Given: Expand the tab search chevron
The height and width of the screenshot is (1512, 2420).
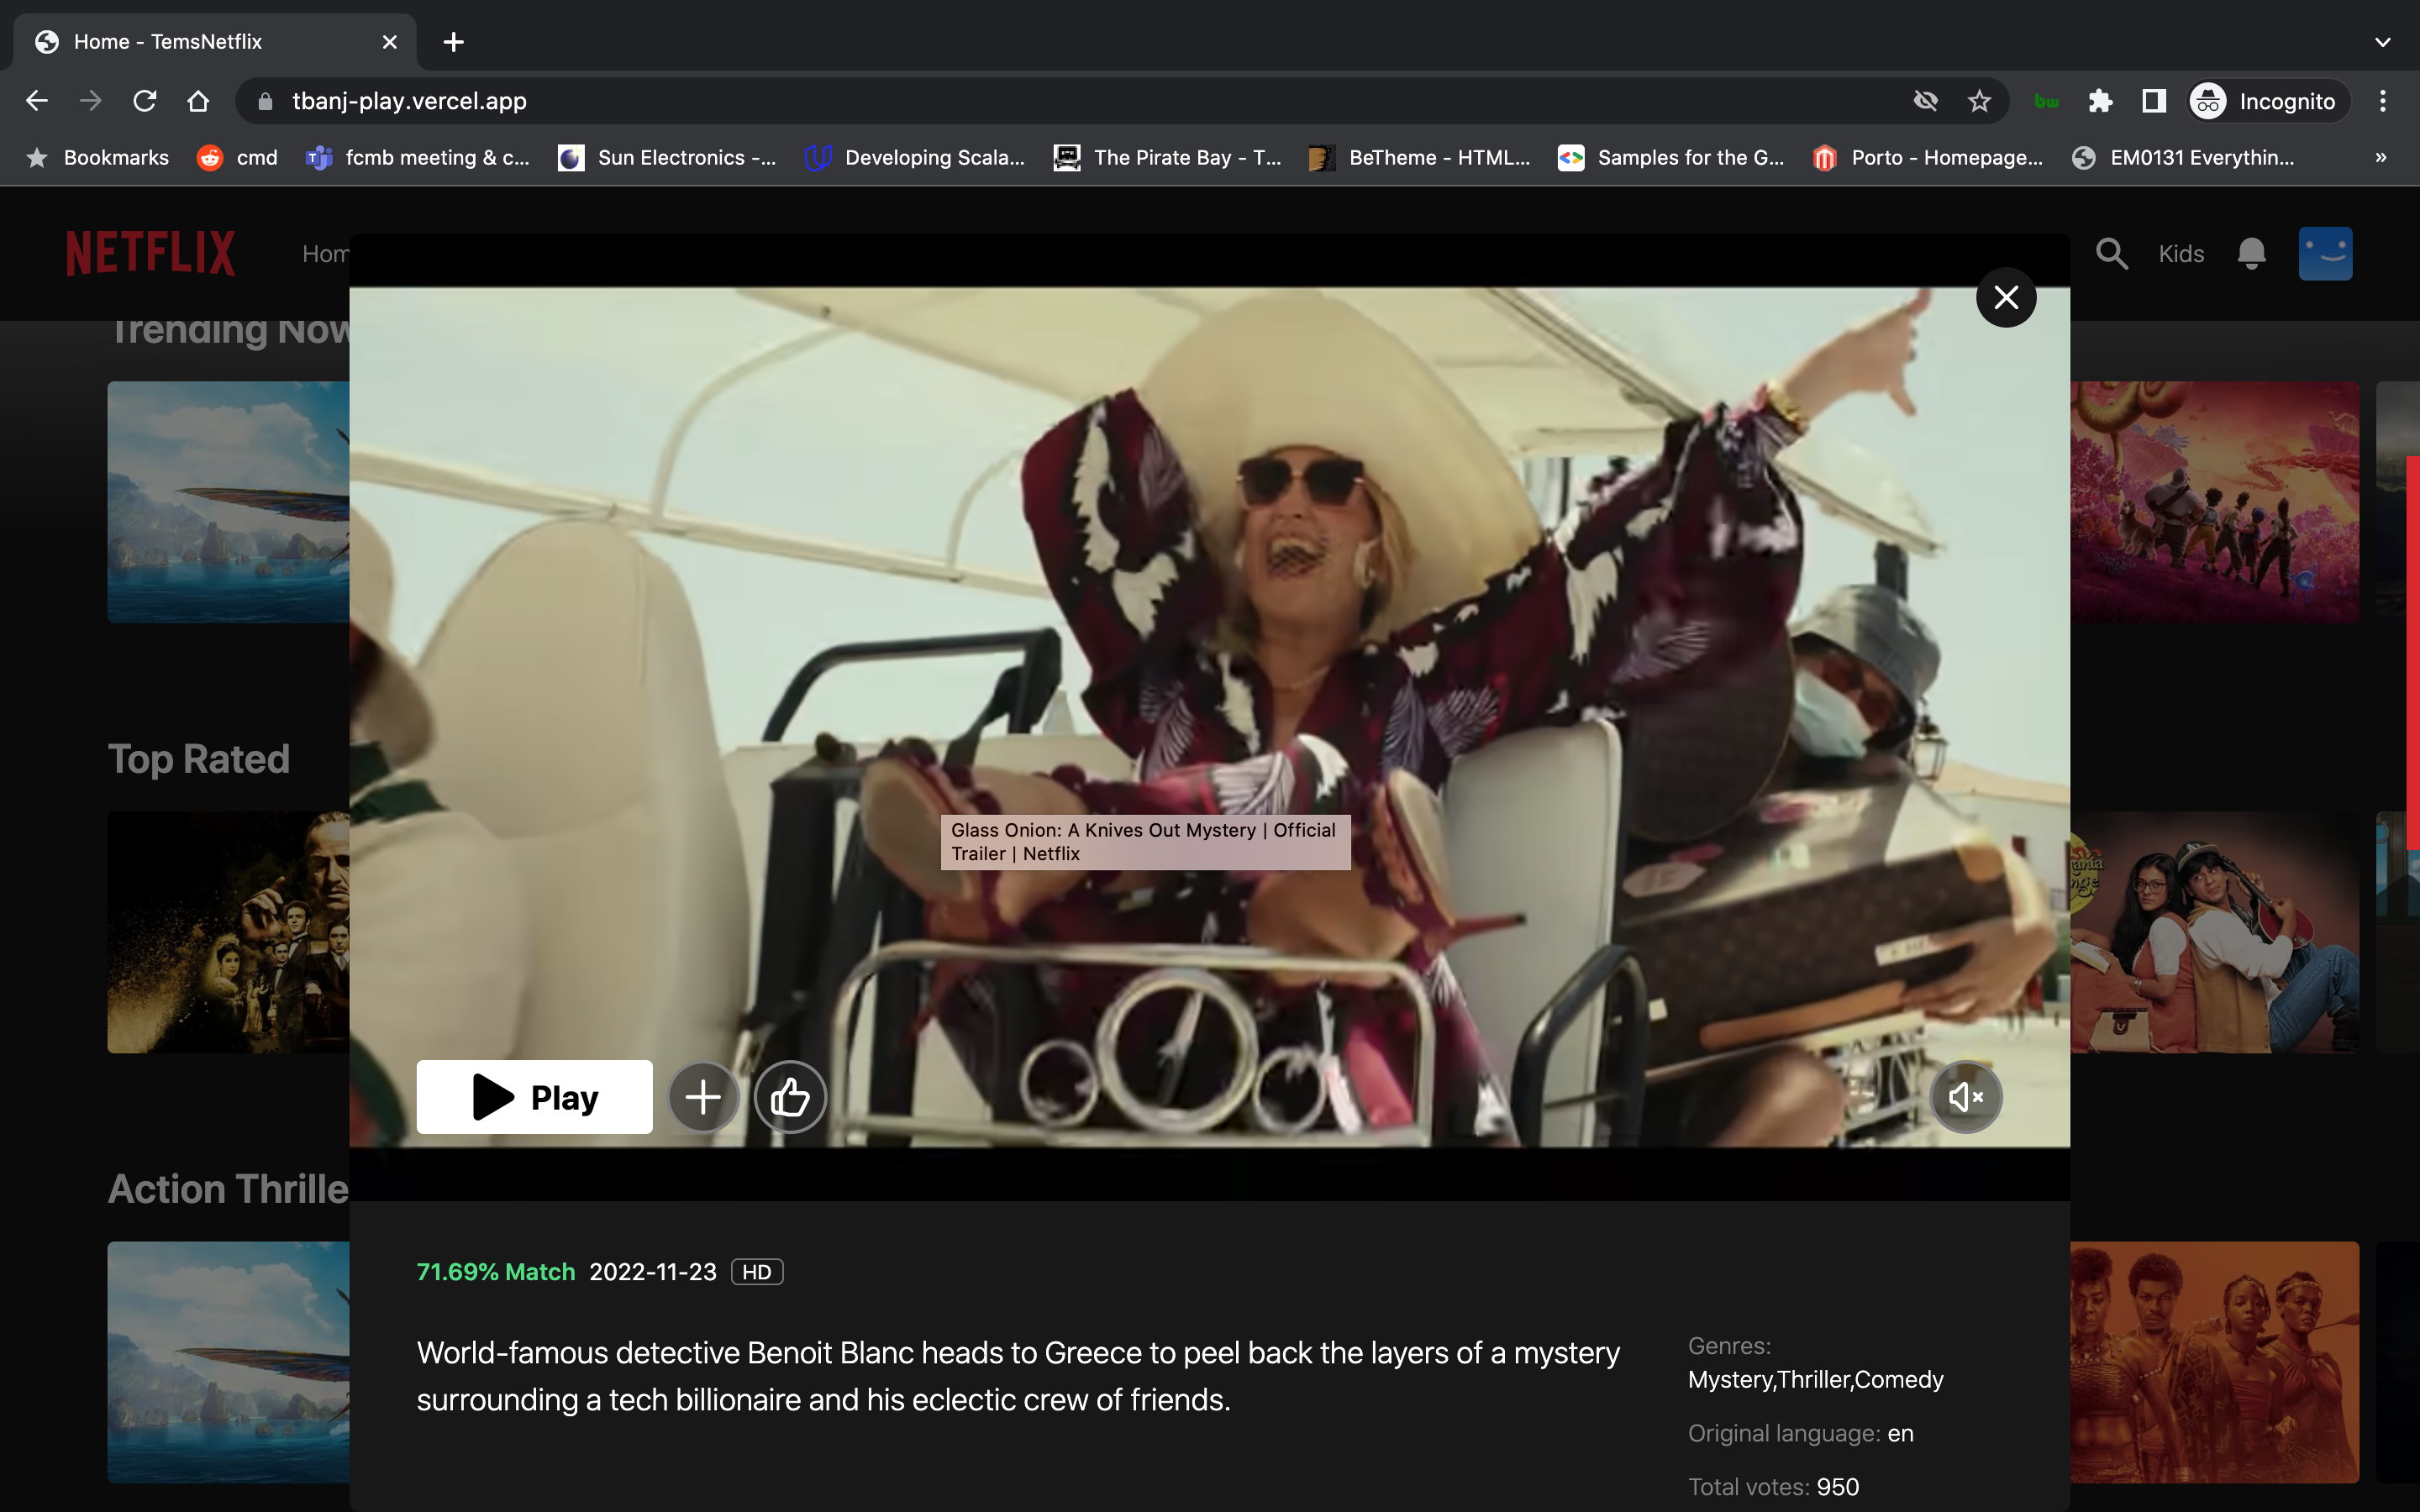Looking at the screenshot, I should (x=2382, y=42).
